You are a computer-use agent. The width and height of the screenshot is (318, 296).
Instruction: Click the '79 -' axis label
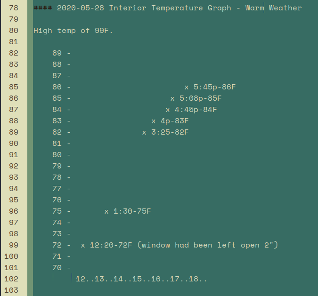[61, 166]
